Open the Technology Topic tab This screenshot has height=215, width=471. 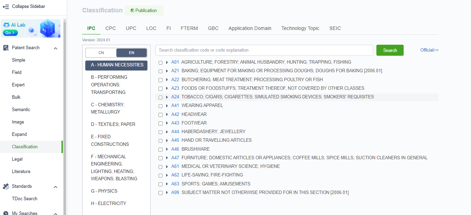pos(300,28)
